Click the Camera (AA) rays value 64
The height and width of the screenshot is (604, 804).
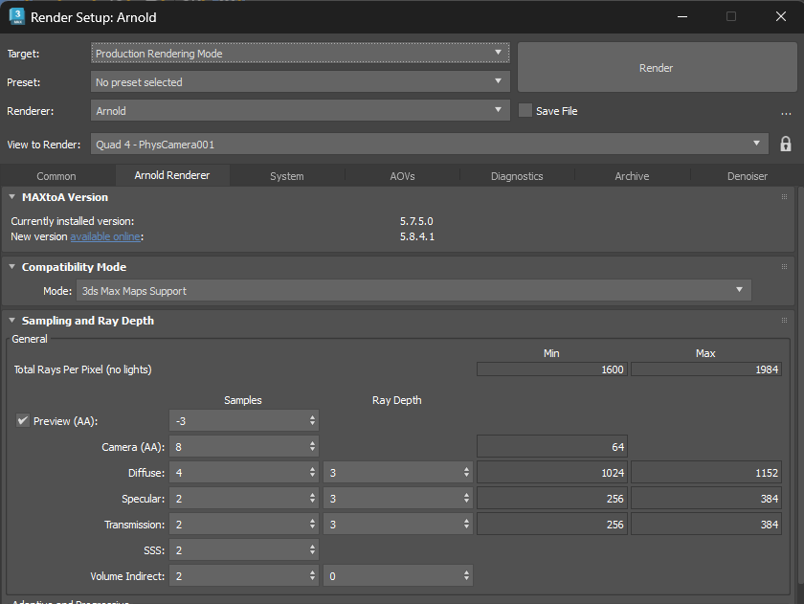coord(551,447)
